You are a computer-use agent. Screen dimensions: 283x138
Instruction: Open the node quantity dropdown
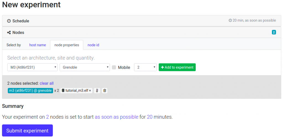click(x=145, y=67)
